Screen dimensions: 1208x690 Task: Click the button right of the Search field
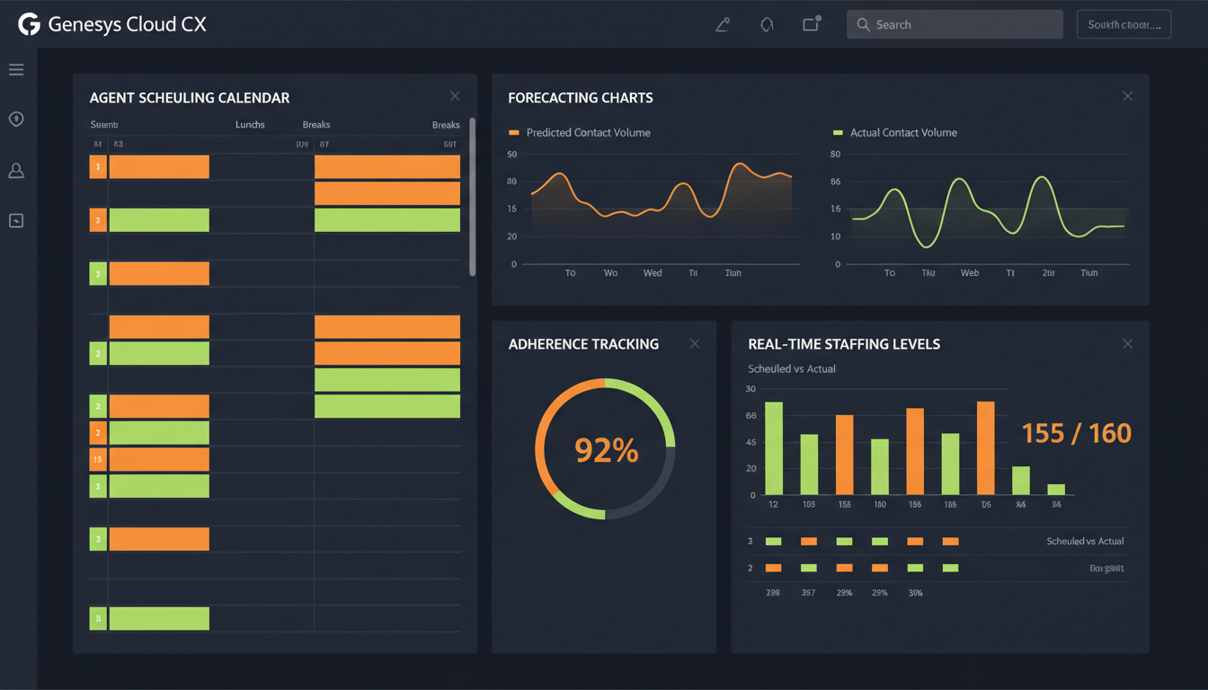coord(1124,24)
